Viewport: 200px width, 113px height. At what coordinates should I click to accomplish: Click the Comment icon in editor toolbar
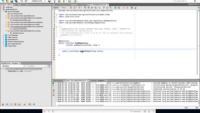(132, 8)
